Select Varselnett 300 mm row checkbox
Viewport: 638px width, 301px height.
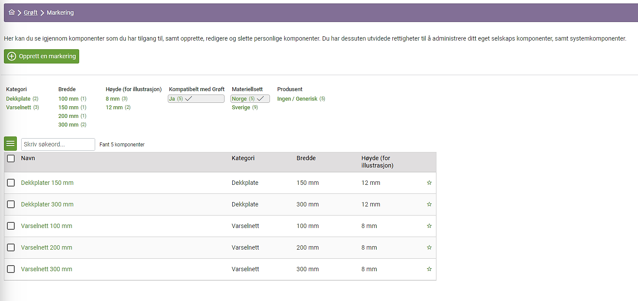tap(11, 269)
